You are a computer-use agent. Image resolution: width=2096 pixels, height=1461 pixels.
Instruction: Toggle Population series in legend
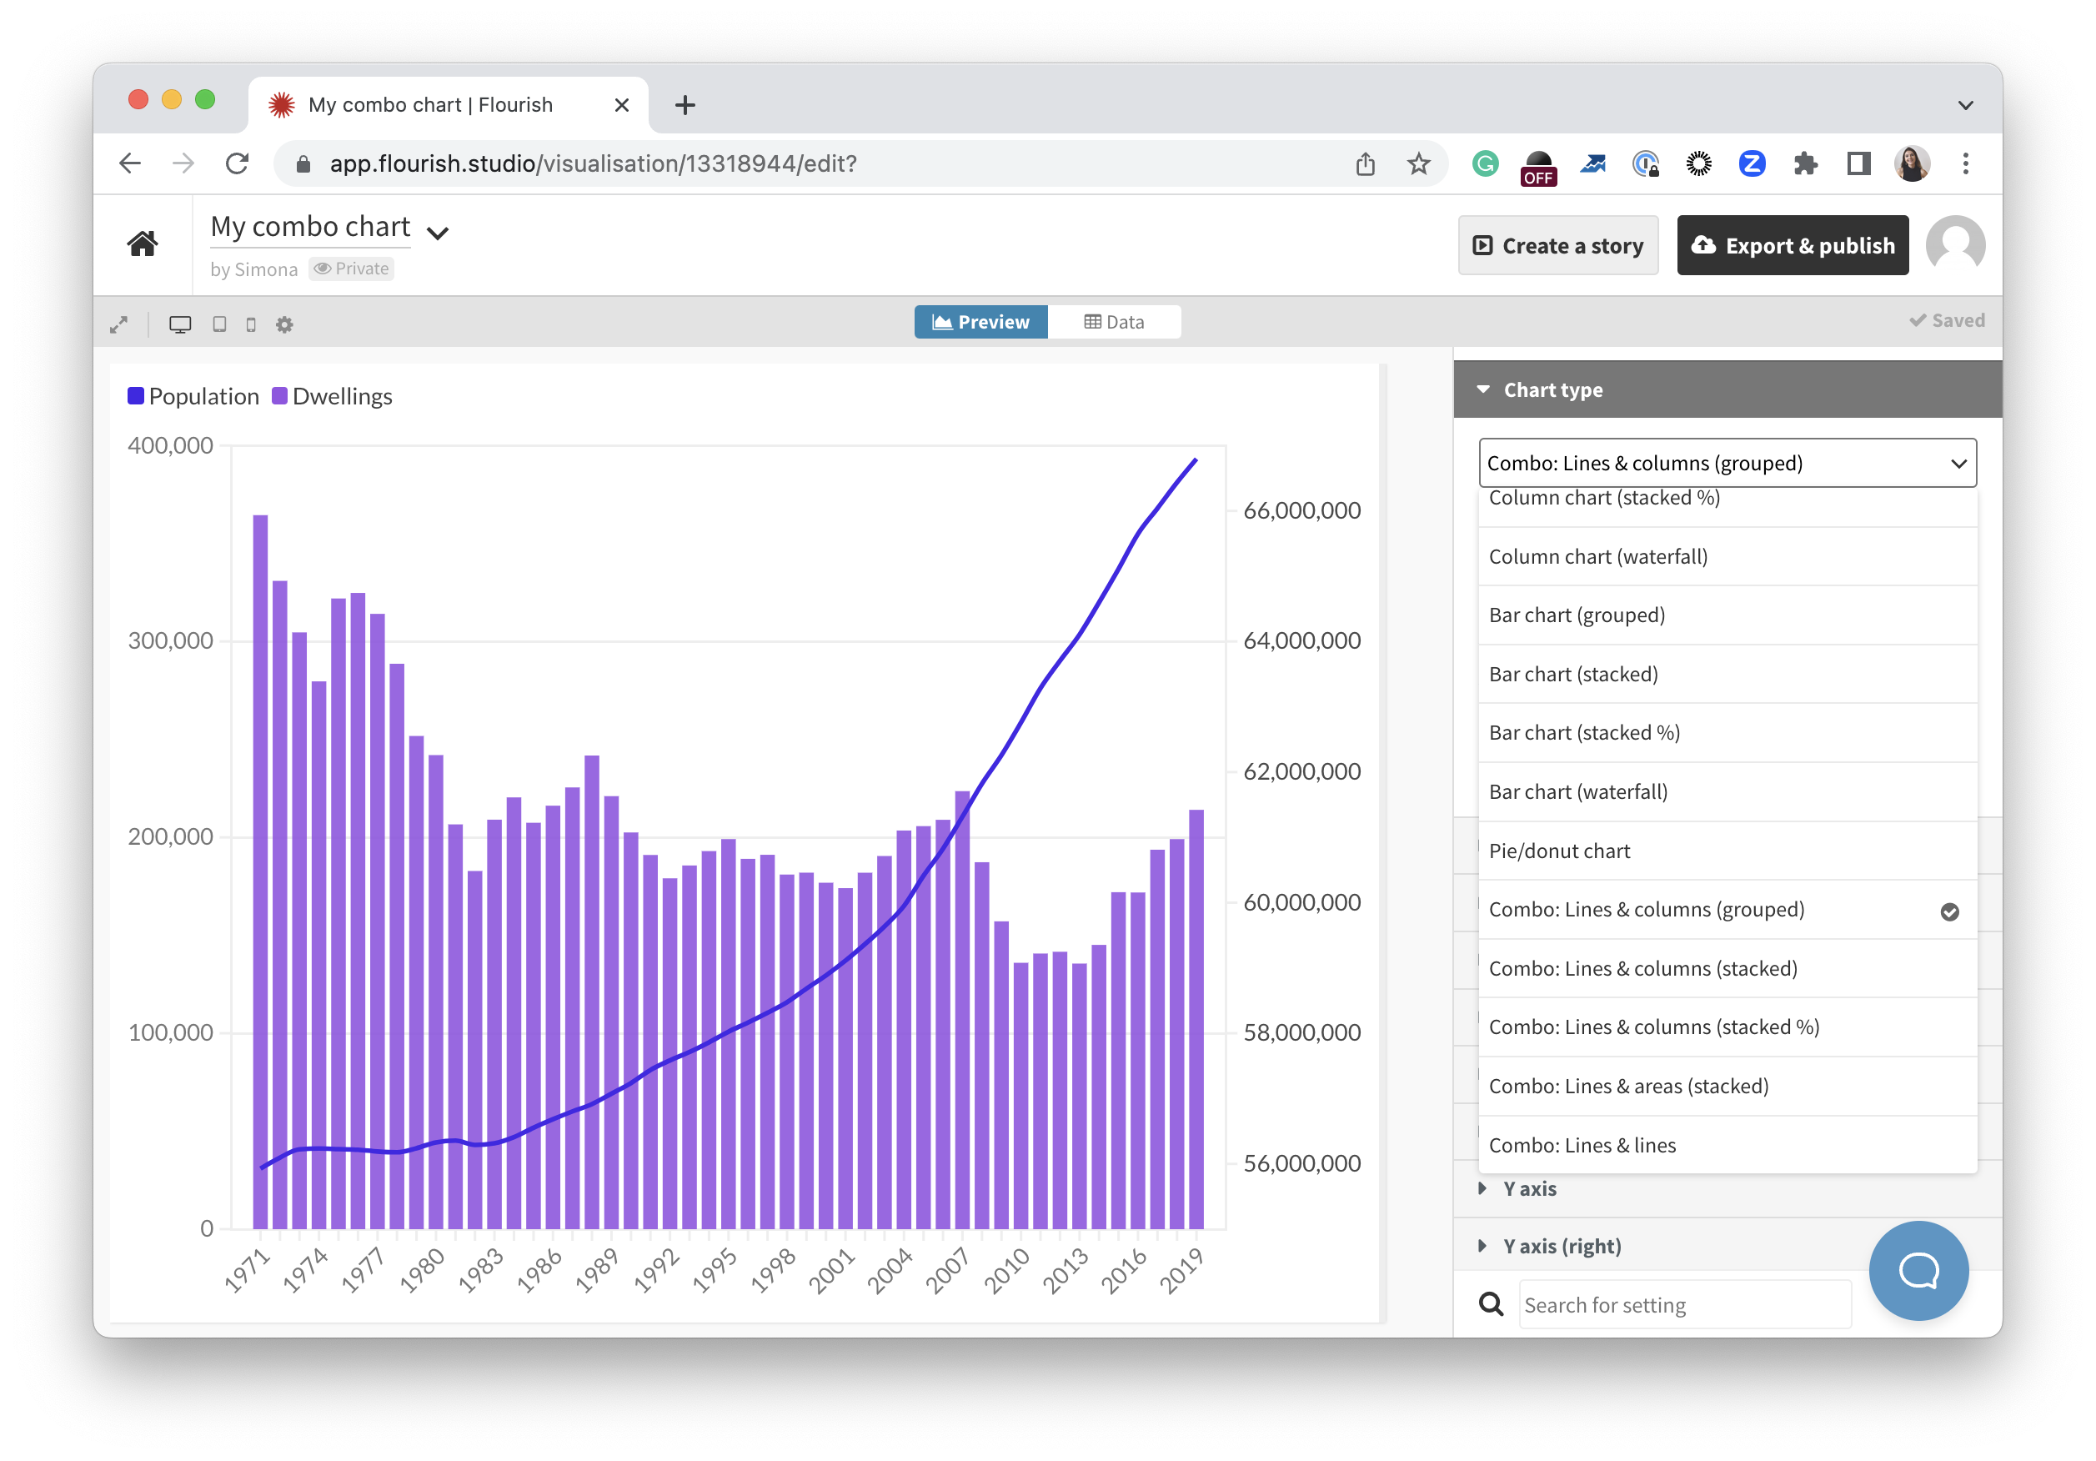pyautogui.click(x=193, y=396)
